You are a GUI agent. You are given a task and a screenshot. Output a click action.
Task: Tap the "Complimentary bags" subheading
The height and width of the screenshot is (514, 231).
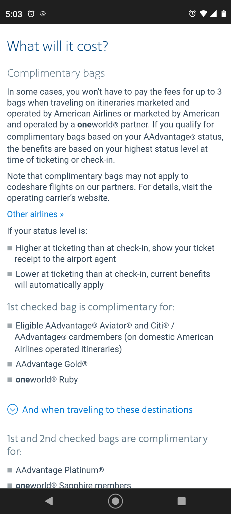click(56, 73)
